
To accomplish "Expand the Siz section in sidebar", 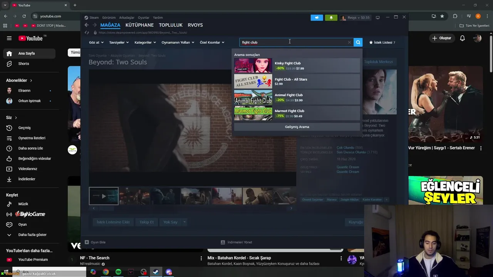I will click(12, 117).
